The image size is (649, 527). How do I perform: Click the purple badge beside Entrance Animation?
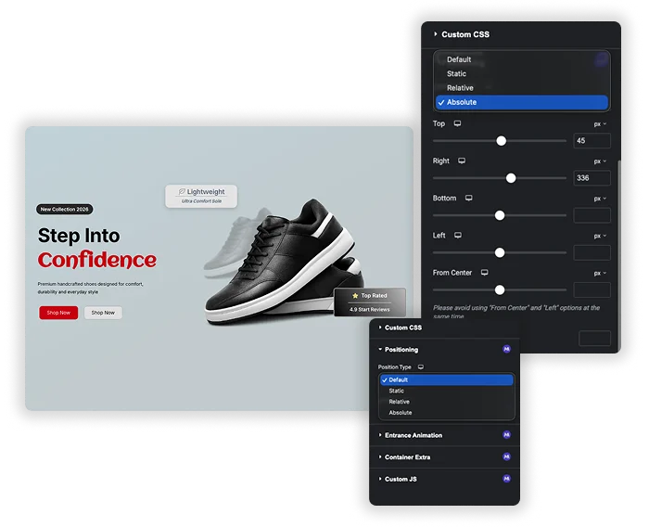[x=506, y=434]
